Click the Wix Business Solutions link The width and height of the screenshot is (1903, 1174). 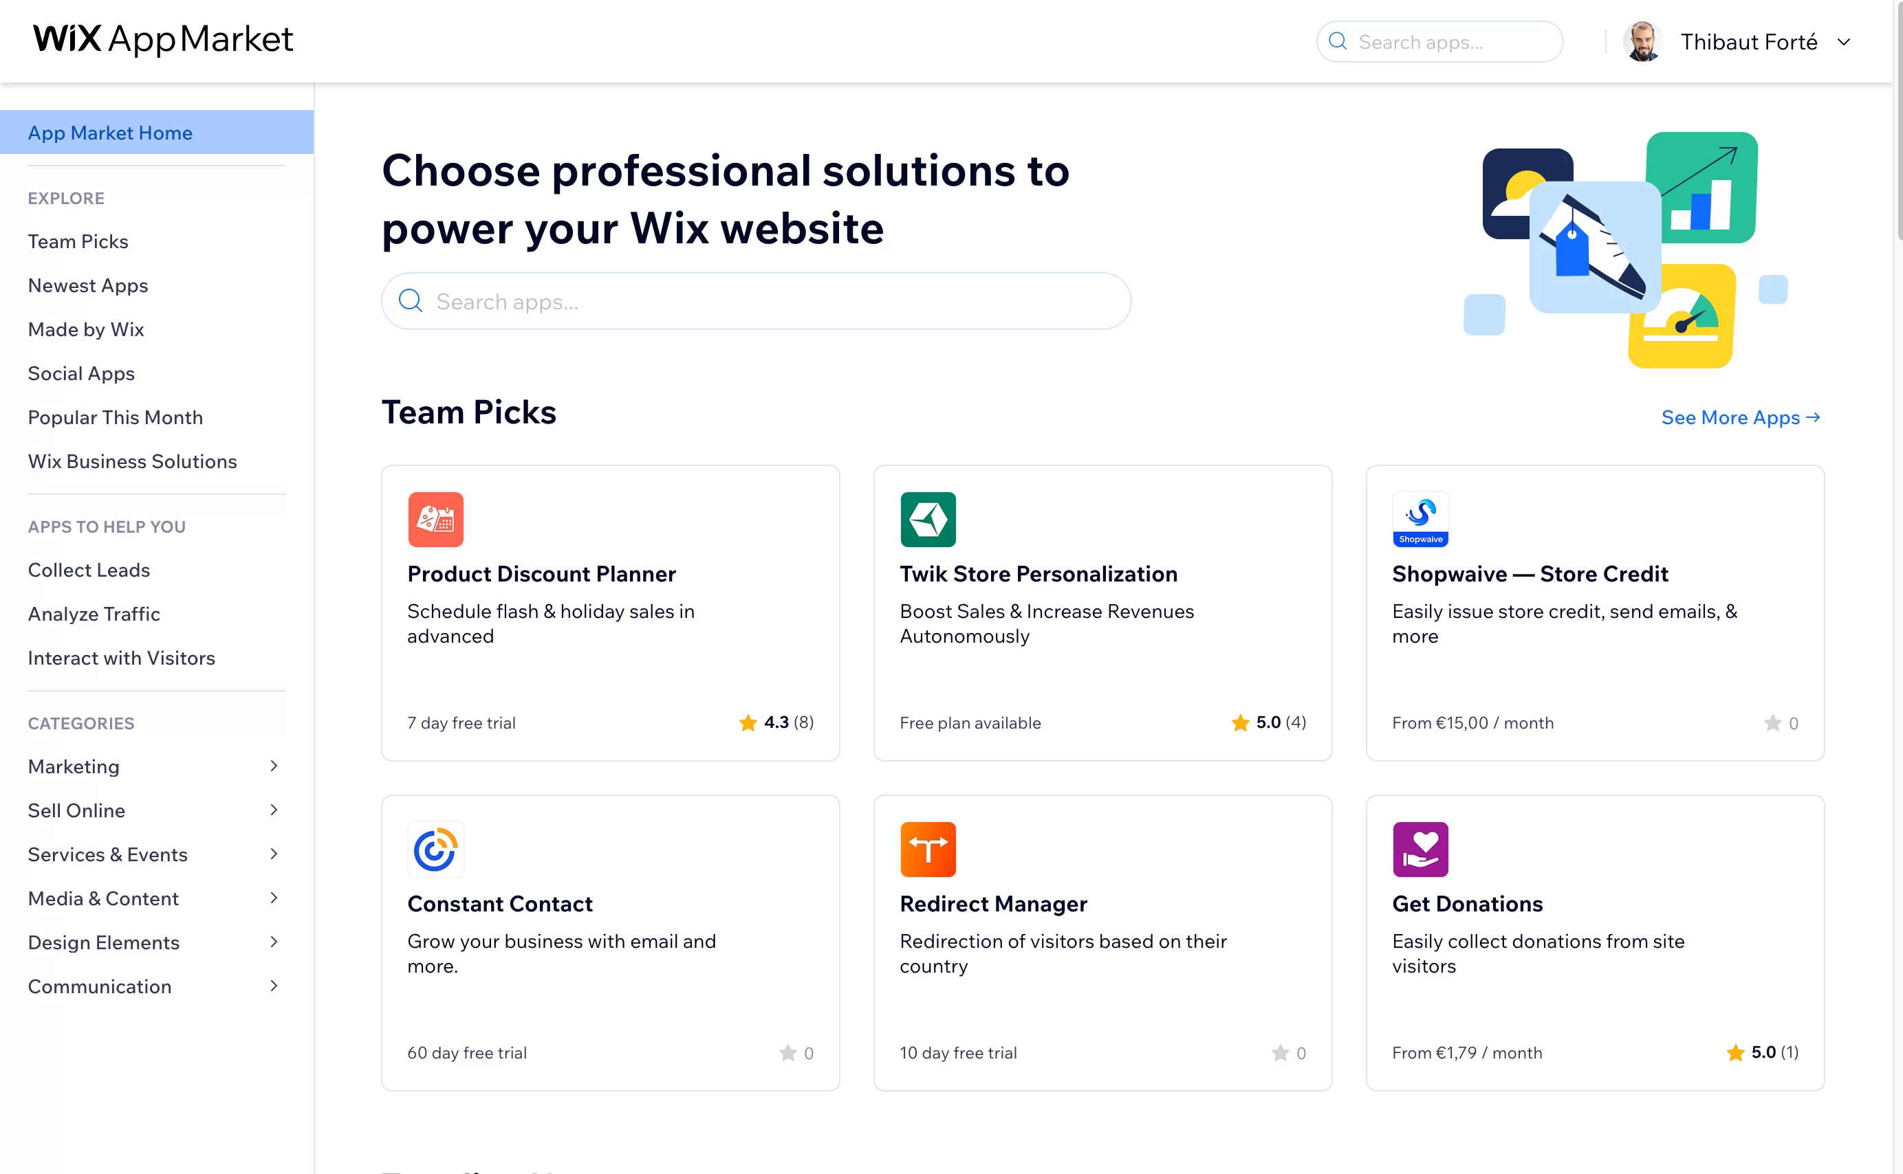click(x=132, y=461)
